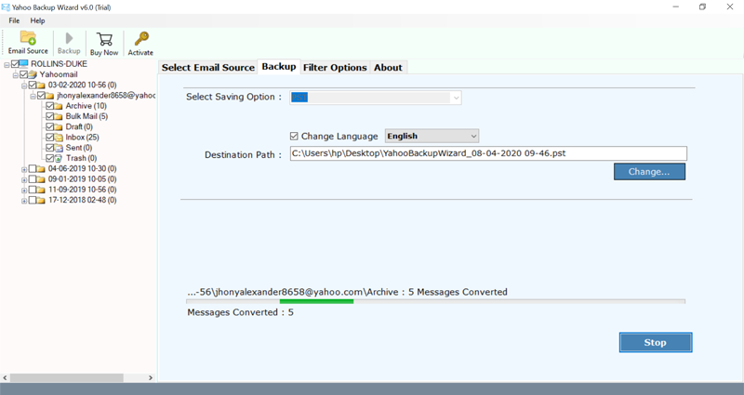The image size is (744, 395).
Task: Click the Destination Path input field
Action: click(x=488, y=153)
